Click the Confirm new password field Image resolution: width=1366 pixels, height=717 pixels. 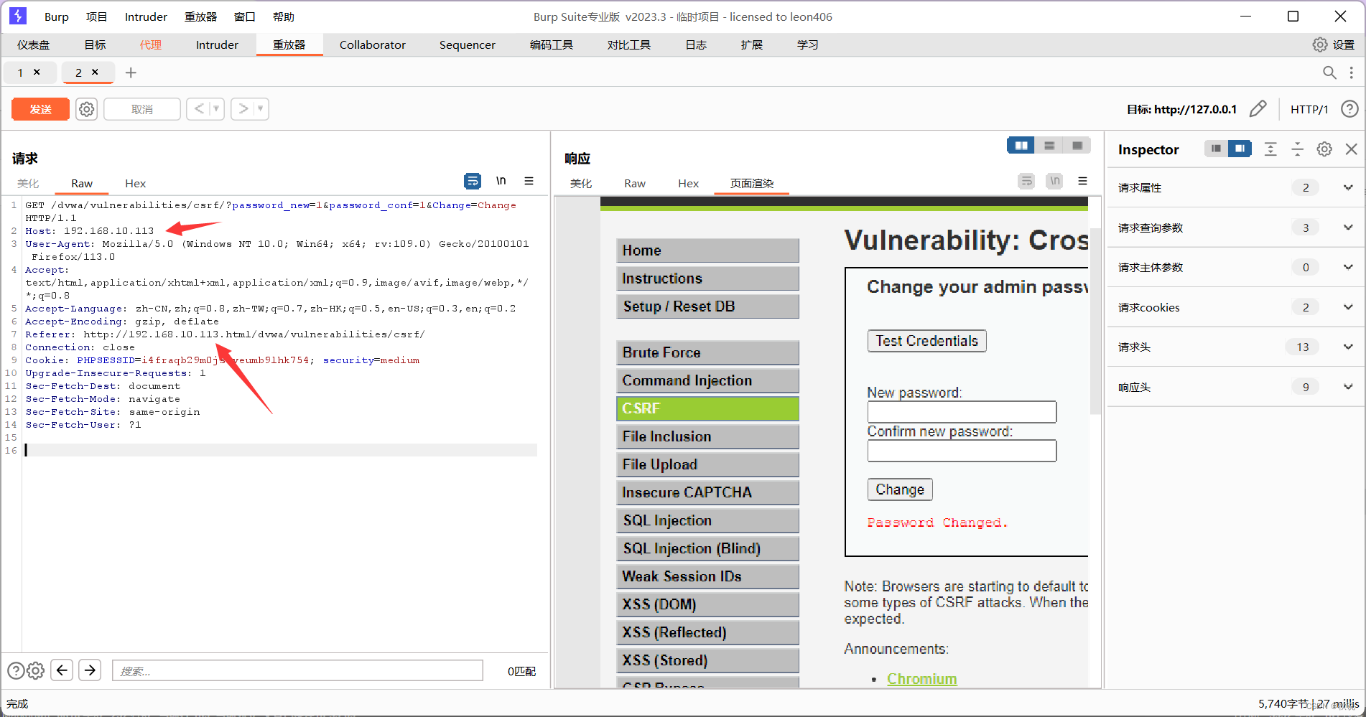962,450
